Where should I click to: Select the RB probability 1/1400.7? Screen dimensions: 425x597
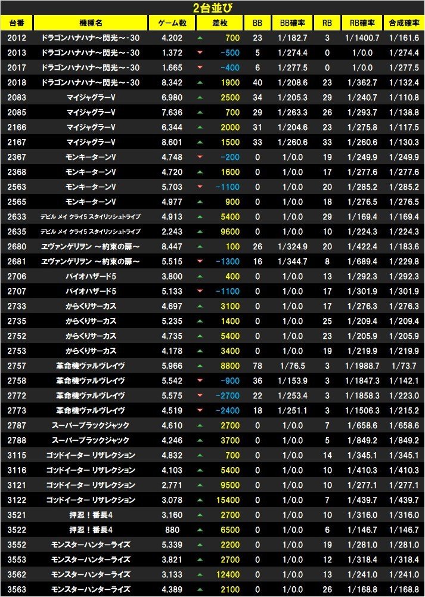362,38
